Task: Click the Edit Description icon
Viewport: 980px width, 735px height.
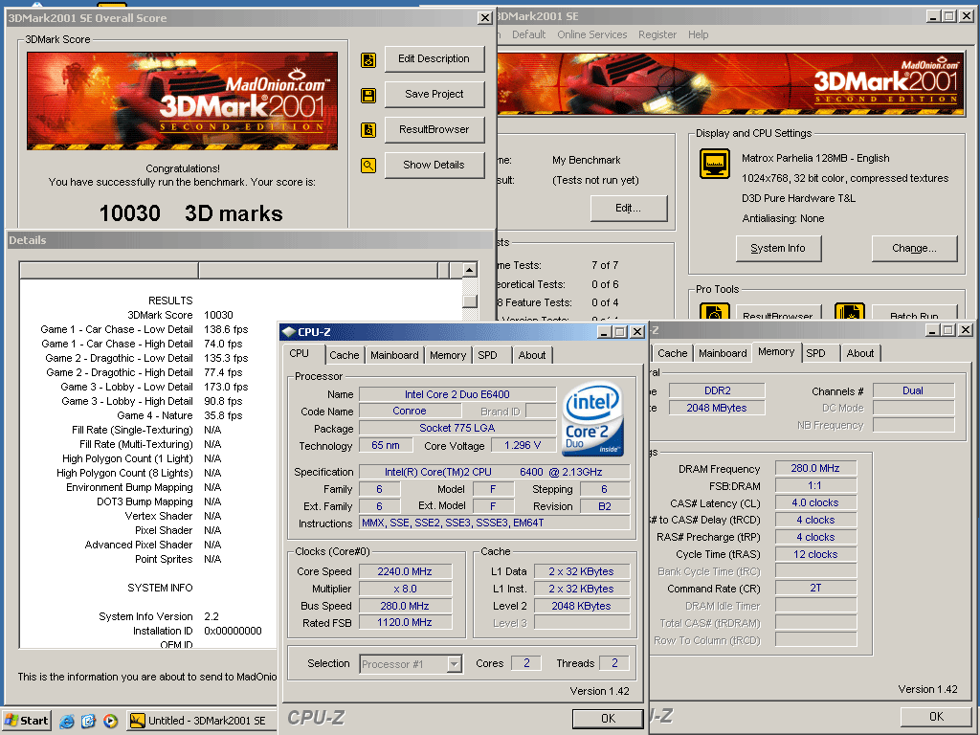Action: tap(368, 60)
